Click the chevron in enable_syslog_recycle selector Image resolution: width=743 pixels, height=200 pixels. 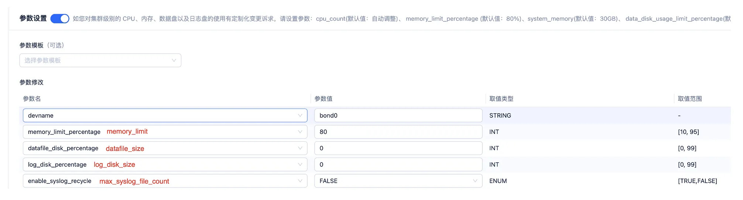(x=300, y=181)
